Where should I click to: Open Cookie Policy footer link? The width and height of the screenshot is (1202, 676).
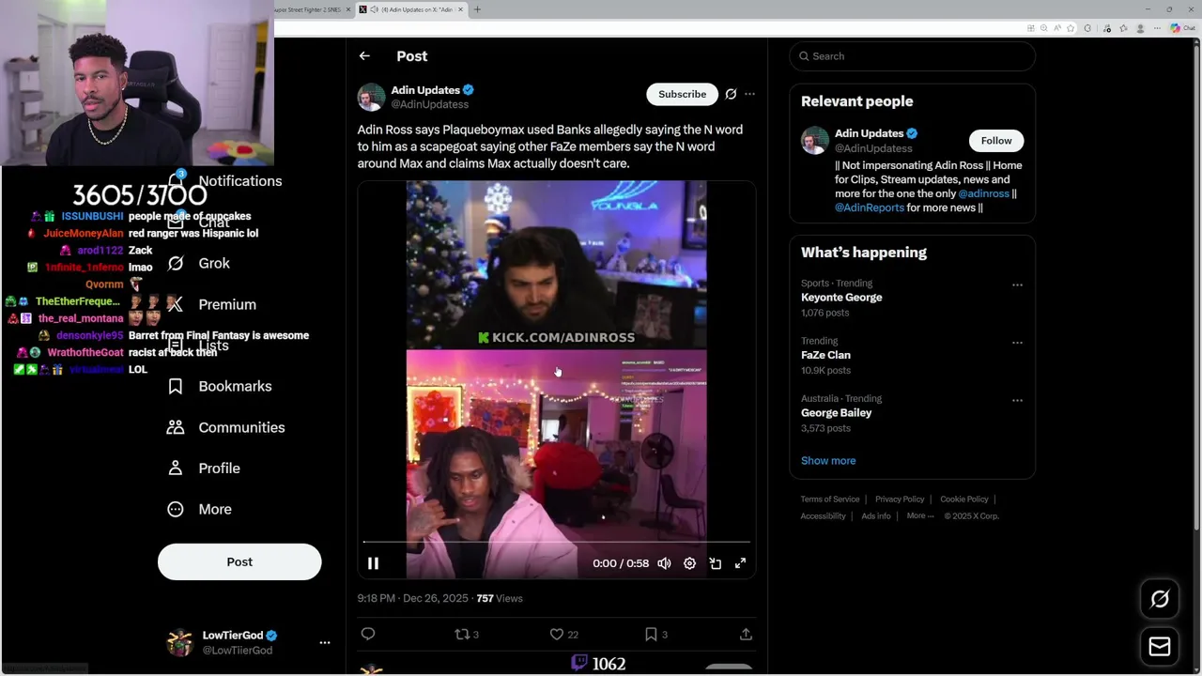point(964,499)
